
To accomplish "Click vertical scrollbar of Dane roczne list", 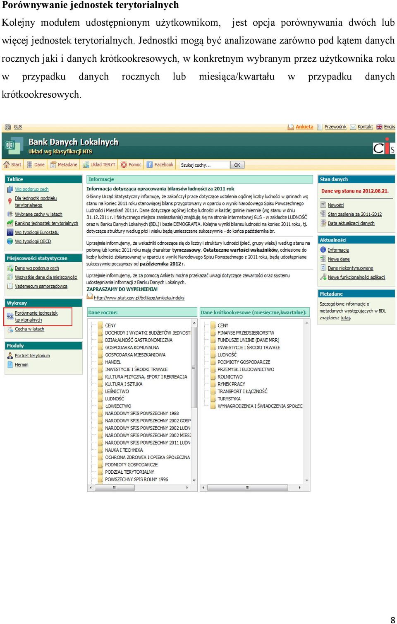I will (194, 367).
